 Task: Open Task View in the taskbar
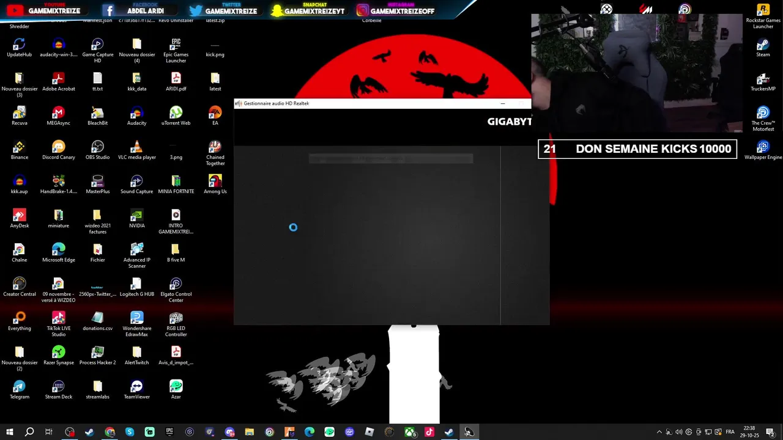click(49, 432)
